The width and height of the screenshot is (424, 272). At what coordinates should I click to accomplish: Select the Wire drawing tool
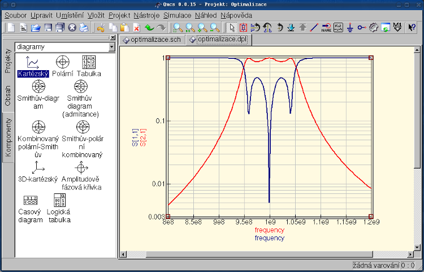pos(314,27)
